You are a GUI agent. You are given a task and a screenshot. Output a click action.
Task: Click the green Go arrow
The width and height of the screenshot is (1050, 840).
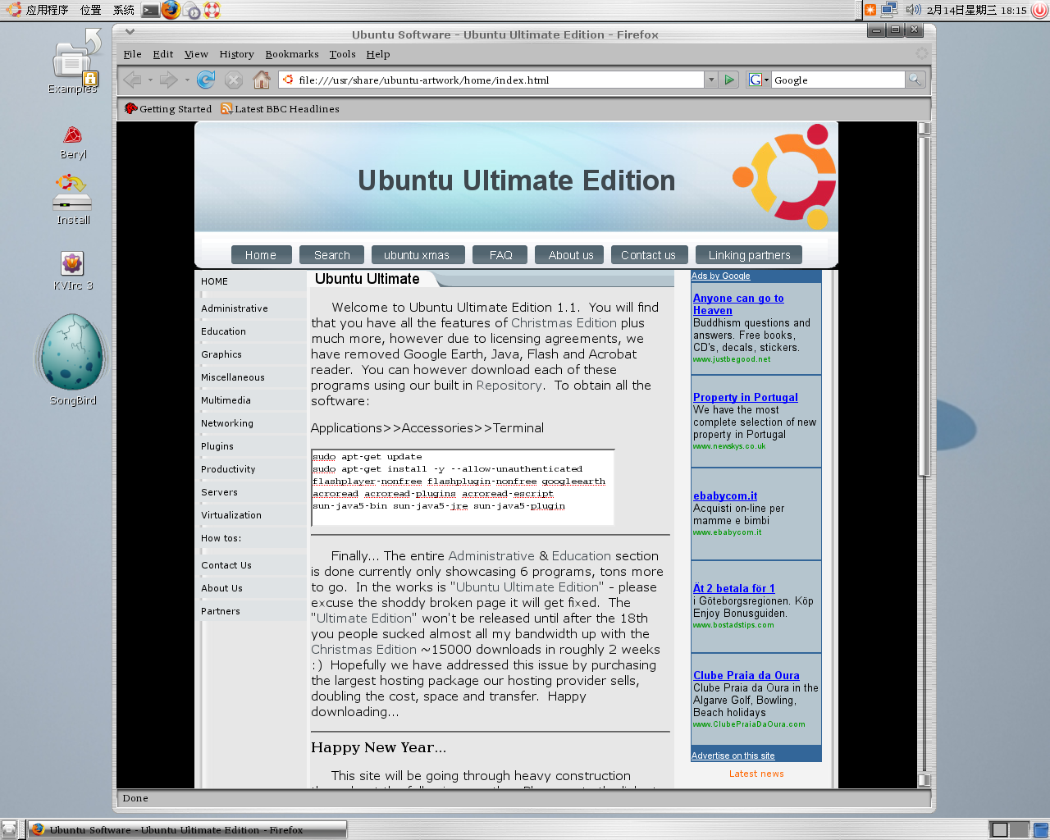[729, 80]
